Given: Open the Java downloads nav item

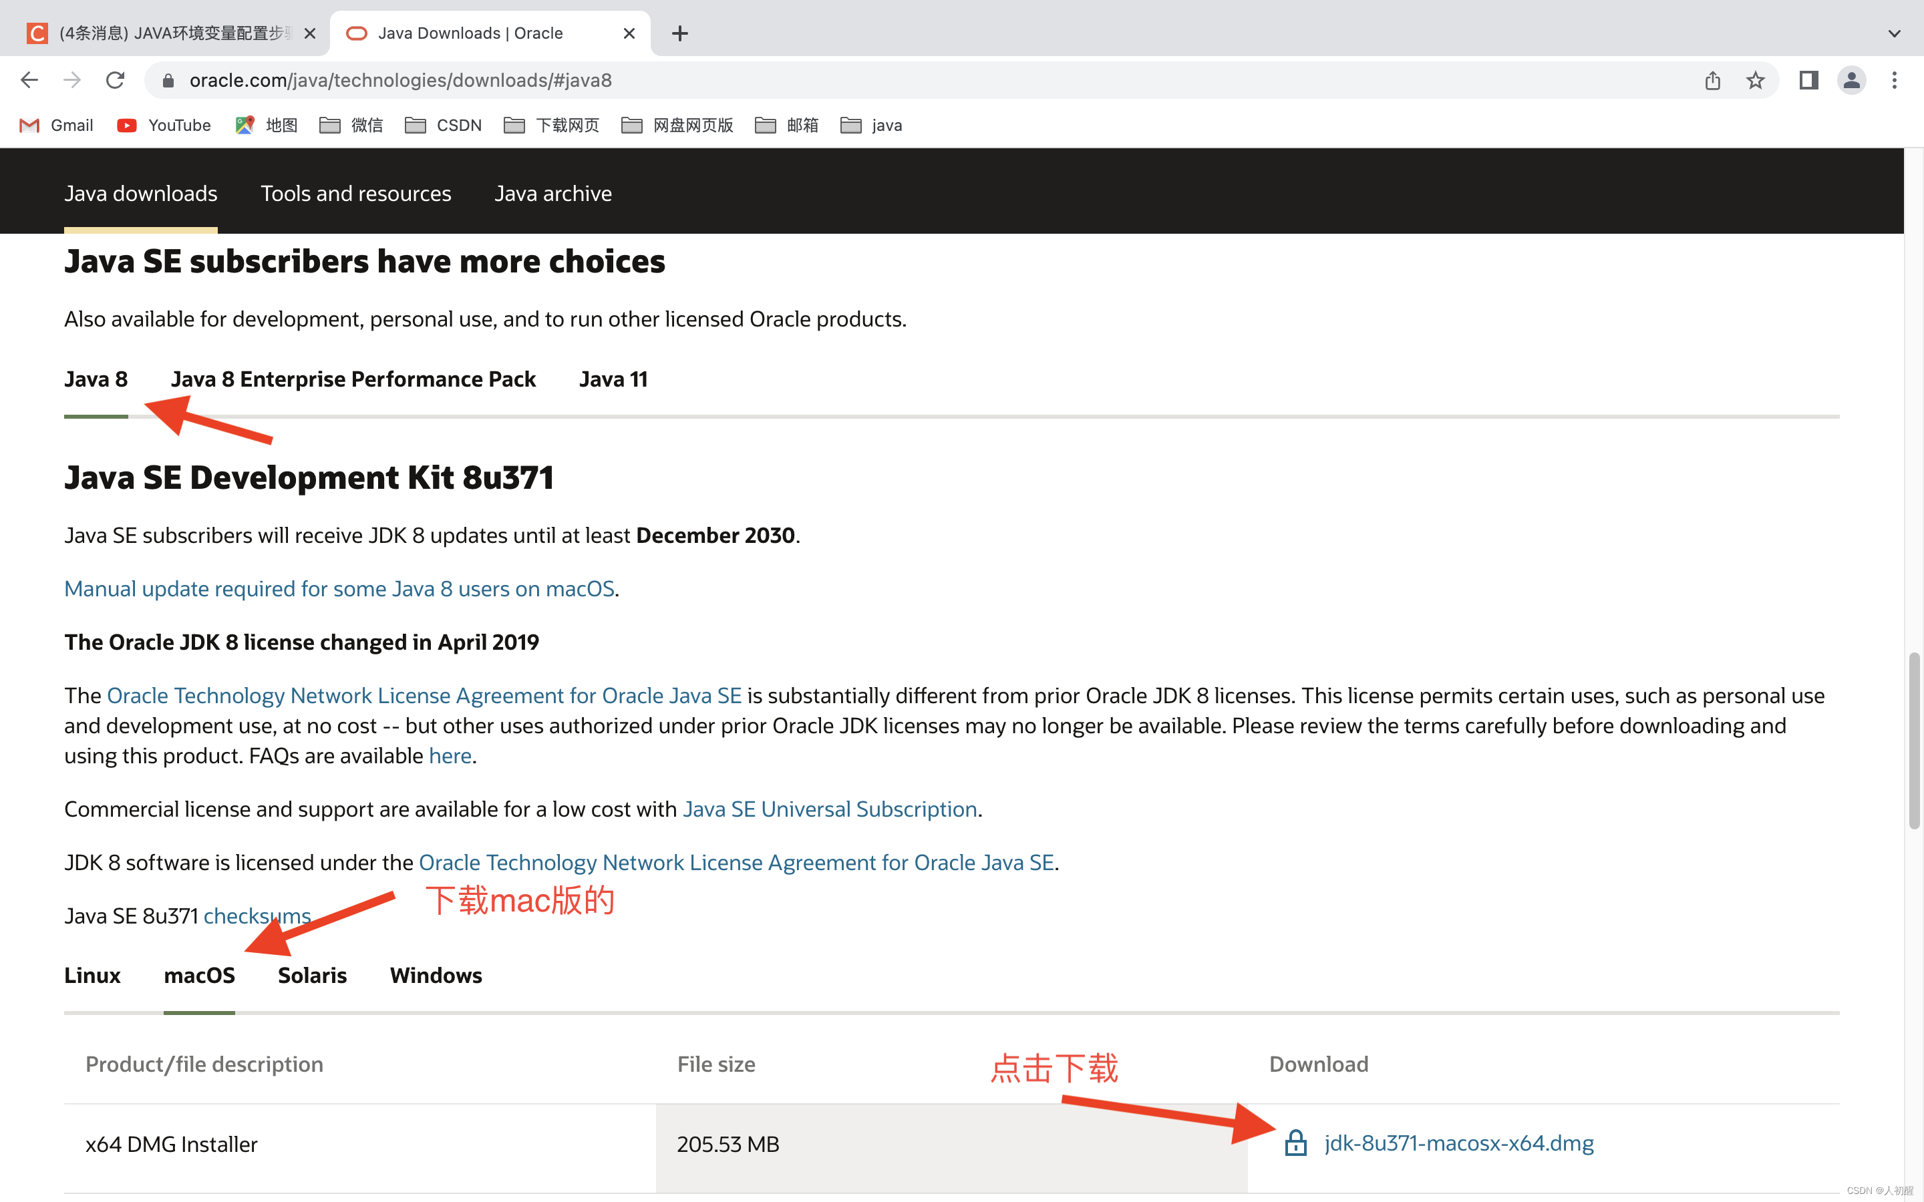Looking at the screenshot, I should click(x=141, y=193).
